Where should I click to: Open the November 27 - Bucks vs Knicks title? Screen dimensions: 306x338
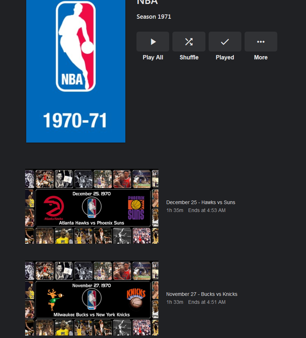[x=202, y=294]
